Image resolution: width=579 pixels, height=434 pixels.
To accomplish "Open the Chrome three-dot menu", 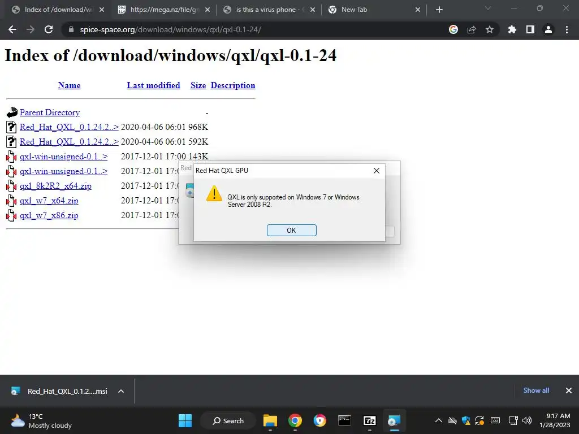I will (567, 29).
